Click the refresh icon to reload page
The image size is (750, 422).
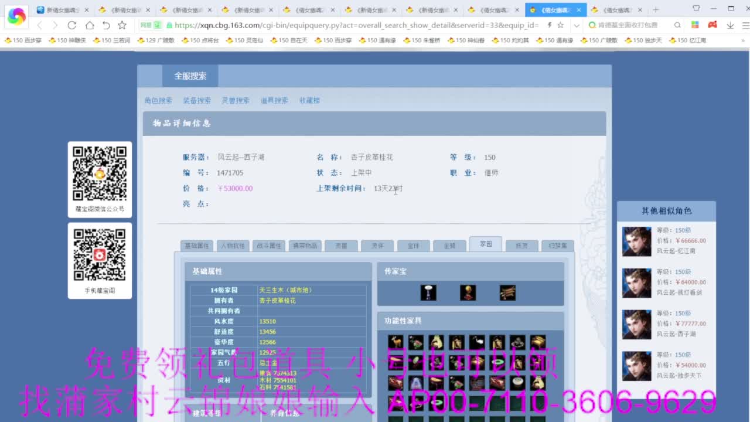pyautogui.click(x=71, y=25)
